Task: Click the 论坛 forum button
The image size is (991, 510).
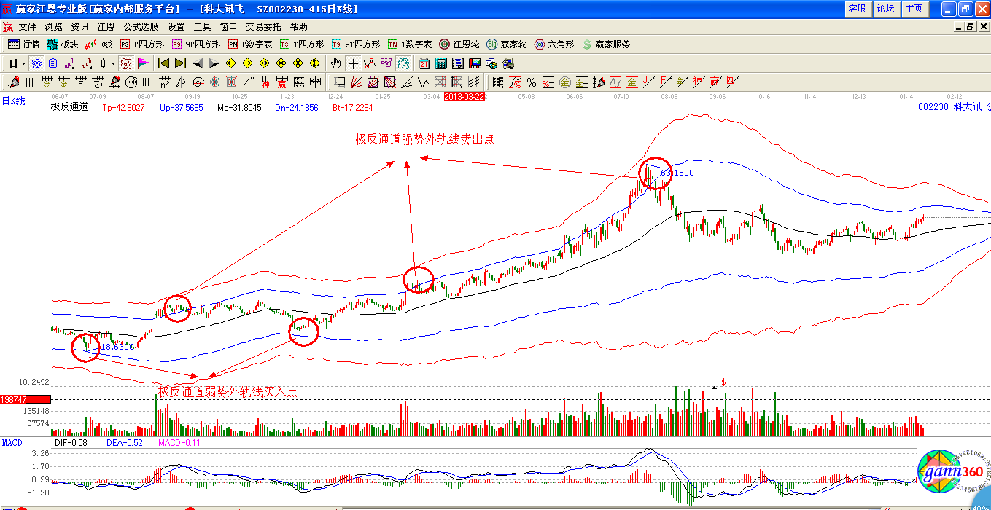Action: [x=885, y=9]
